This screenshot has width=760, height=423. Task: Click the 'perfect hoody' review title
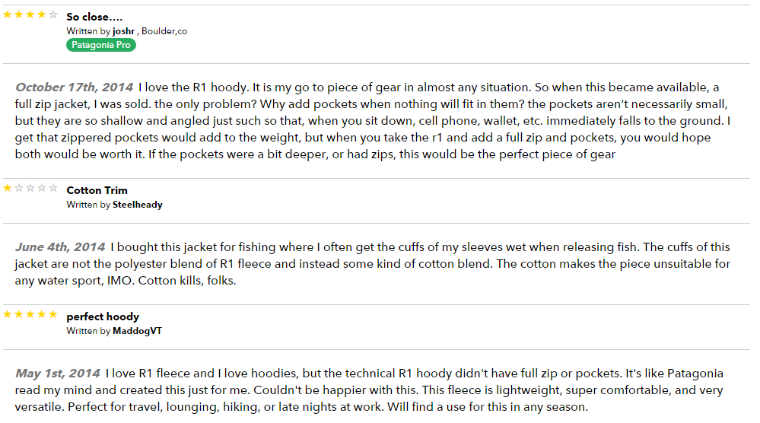tap(103, 317)
